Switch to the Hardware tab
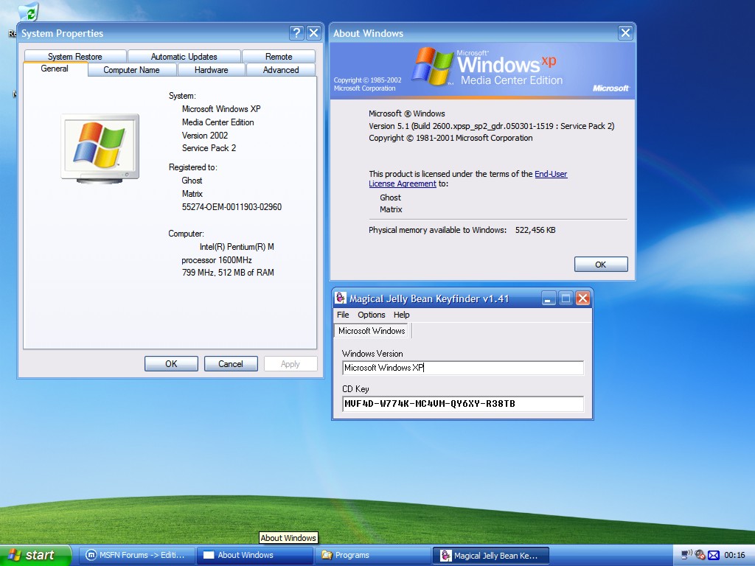Image resolution: width=755 pixels, height=566 pixels. coord(212,70)
